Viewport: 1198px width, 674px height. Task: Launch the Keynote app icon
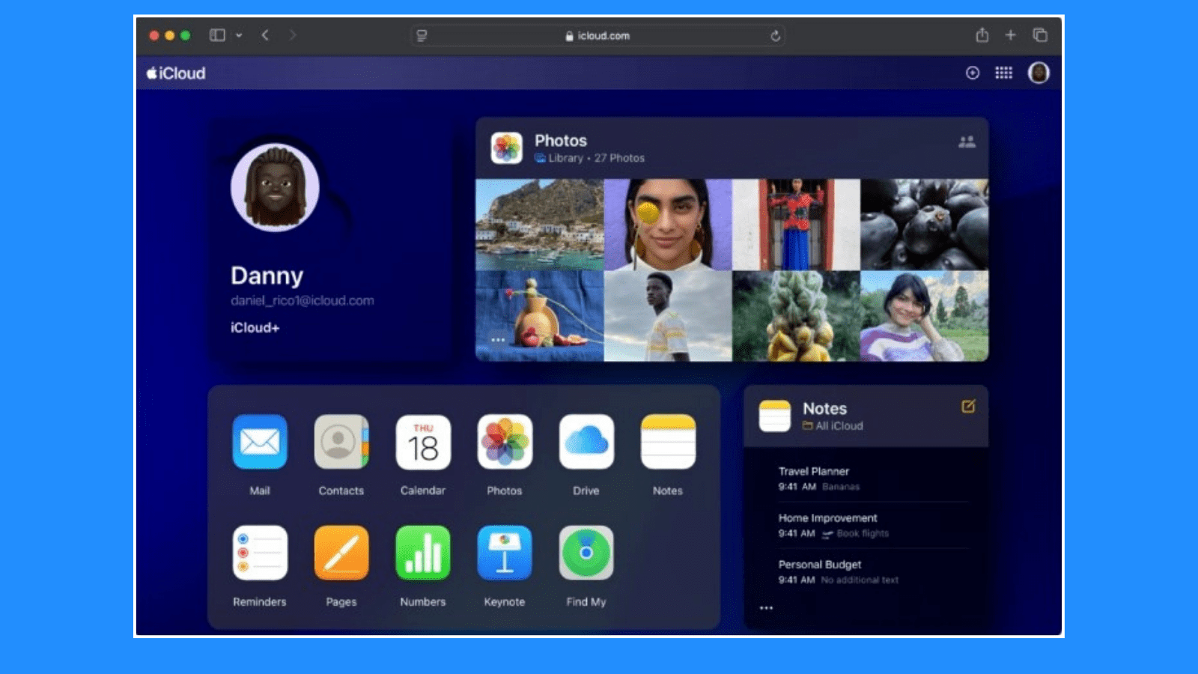(505, 554)
